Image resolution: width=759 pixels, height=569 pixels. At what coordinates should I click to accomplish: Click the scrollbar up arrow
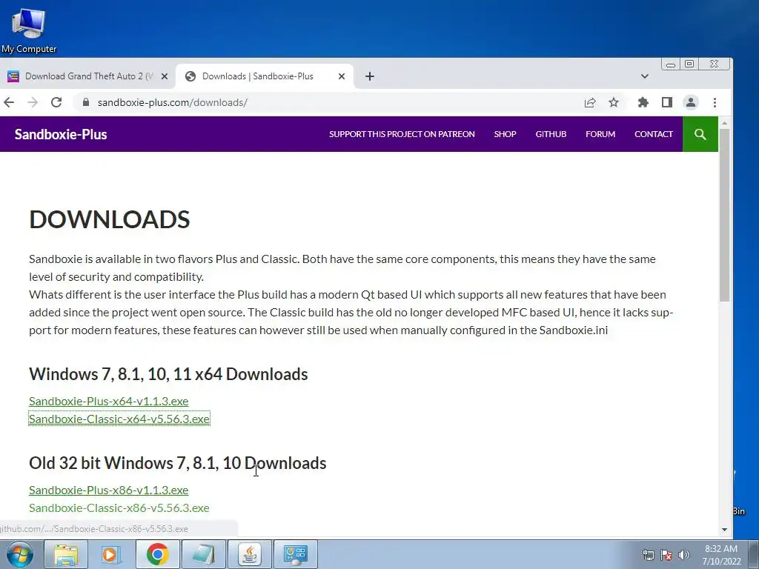pos(724,123)
